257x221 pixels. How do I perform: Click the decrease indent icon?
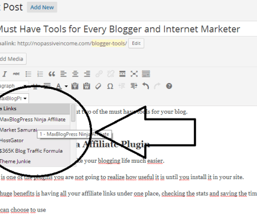(122, 86)
